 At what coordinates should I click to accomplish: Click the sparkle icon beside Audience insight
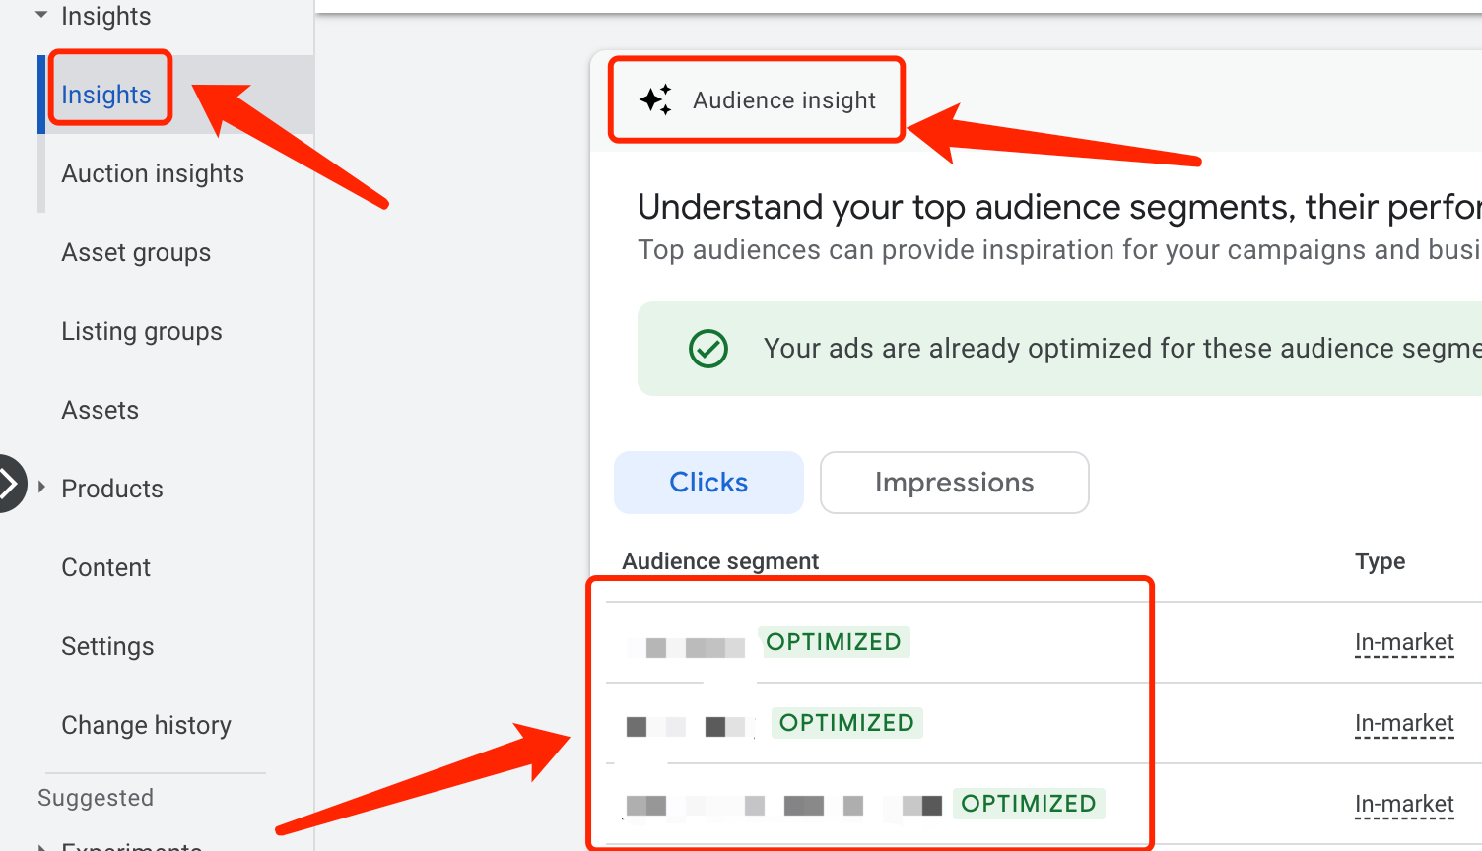coord(655,99)
